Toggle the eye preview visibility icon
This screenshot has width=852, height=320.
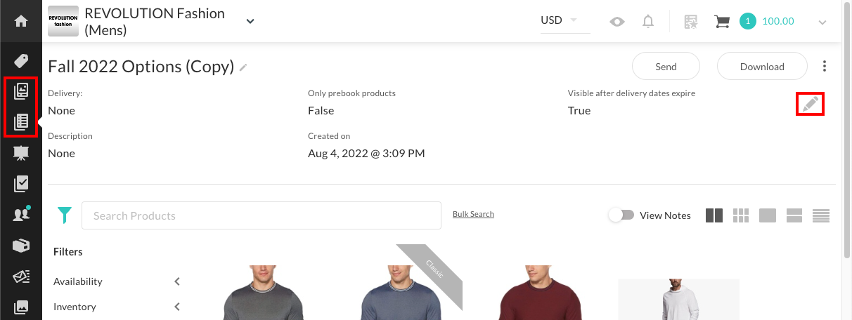click(x=617, y=22)
